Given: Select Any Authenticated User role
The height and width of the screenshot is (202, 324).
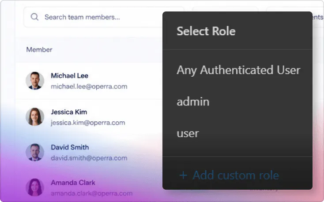Looking at the screenshot, I should (238, 70).
